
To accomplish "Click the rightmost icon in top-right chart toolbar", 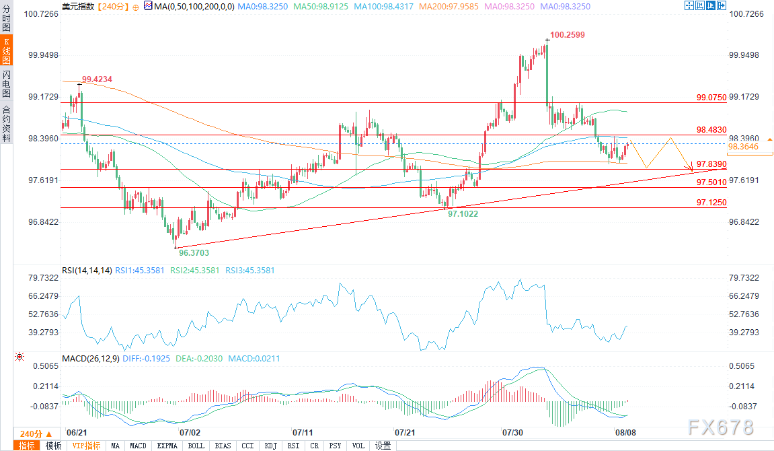I will 722,5.
